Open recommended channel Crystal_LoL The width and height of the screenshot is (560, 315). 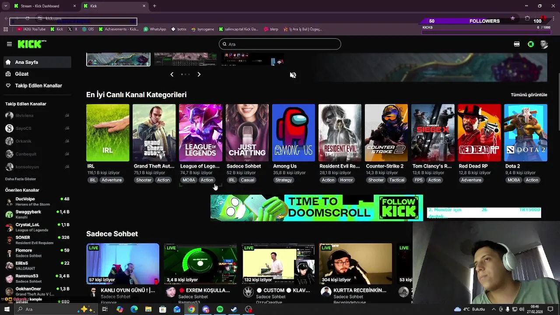37,227
